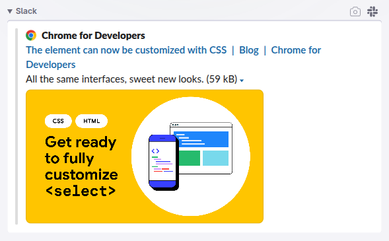The height and width of the screenshot is (241, 389).
Task: Click the camera screenshot icon
Action: coord(355,12)
